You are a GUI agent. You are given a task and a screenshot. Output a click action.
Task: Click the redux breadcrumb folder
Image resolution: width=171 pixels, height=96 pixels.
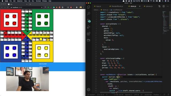click(x=96, y=10)
